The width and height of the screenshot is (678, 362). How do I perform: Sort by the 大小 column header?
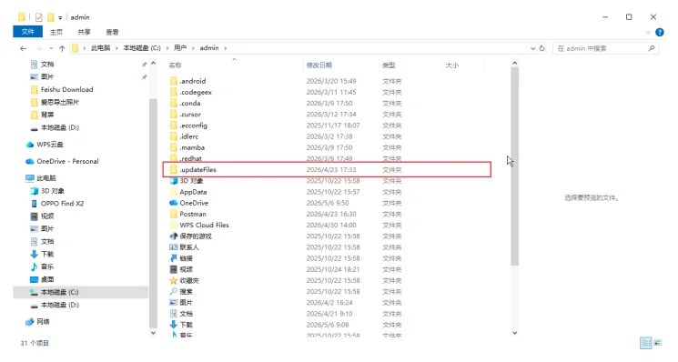[x=452, y=65]
